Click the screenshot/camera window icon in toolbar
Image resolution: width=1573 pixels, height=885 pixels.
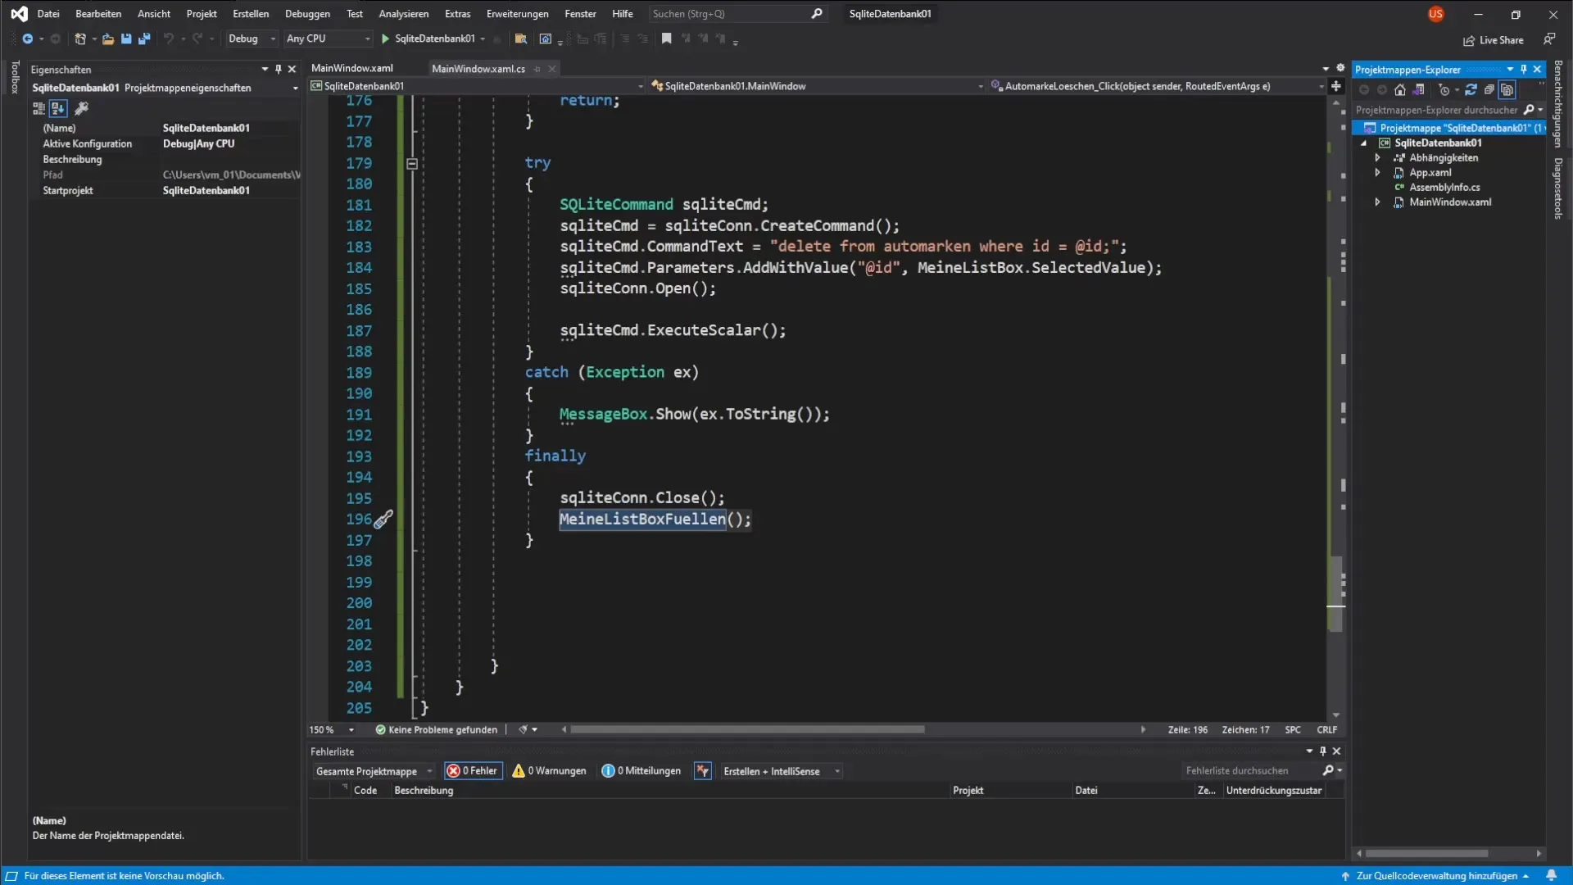(546, 39)
